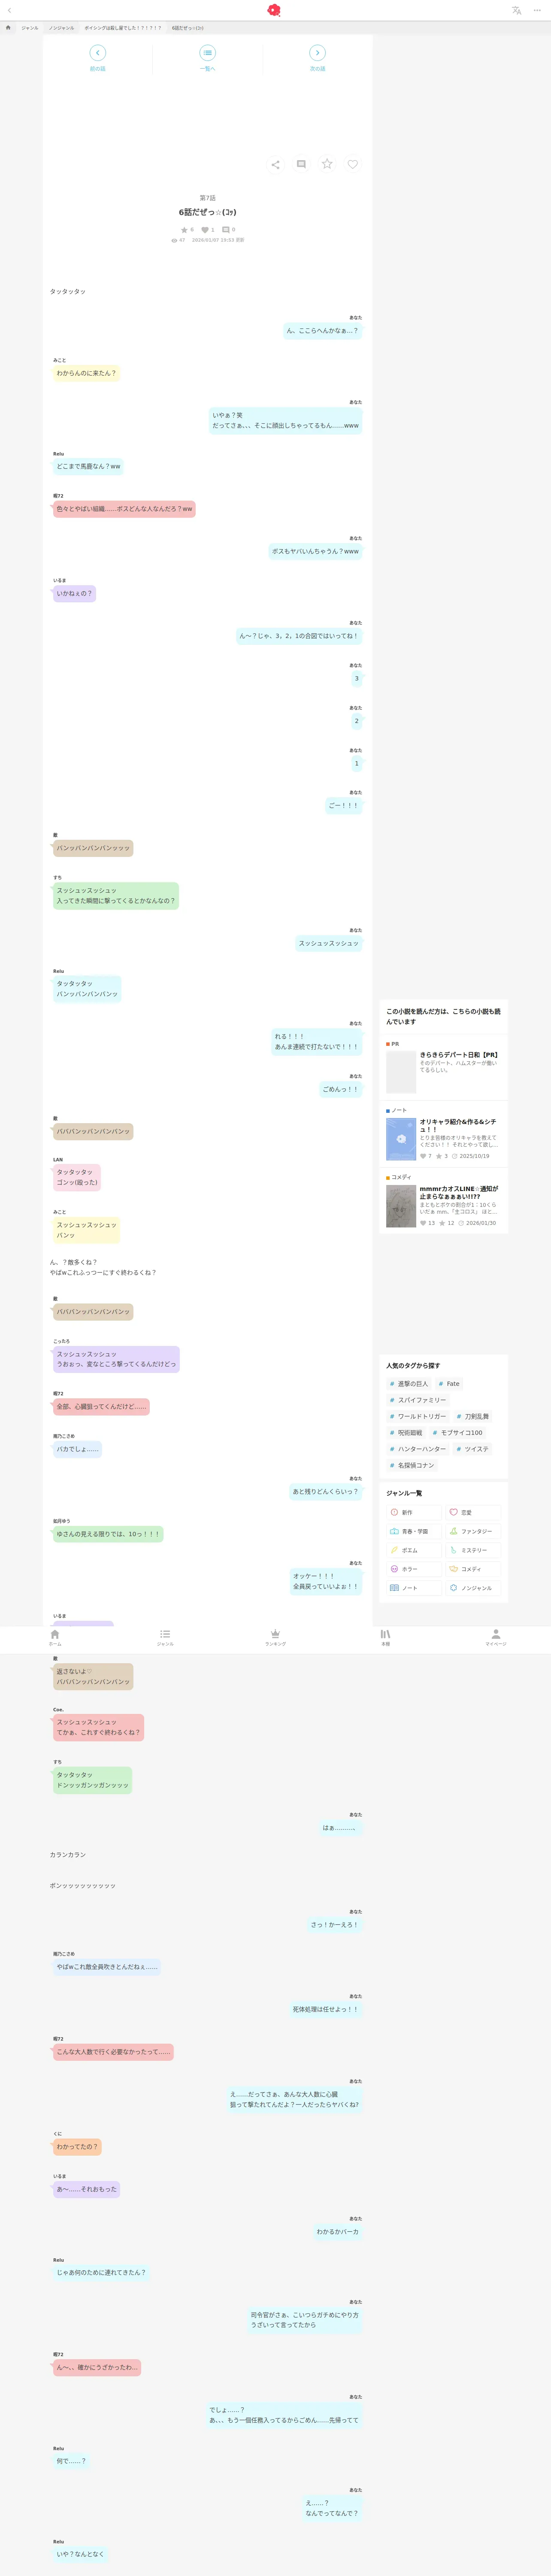The width and height of the screenshot is (551, 2576).
Task: Open the コメディ genre in genre list
Action: tap(473, 1569)
